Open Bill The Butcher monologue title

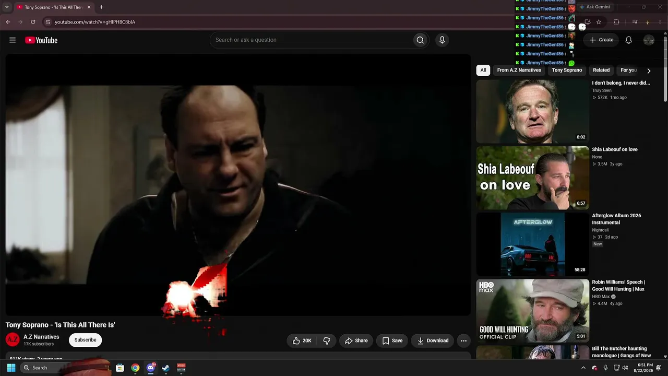coord(622,352)
